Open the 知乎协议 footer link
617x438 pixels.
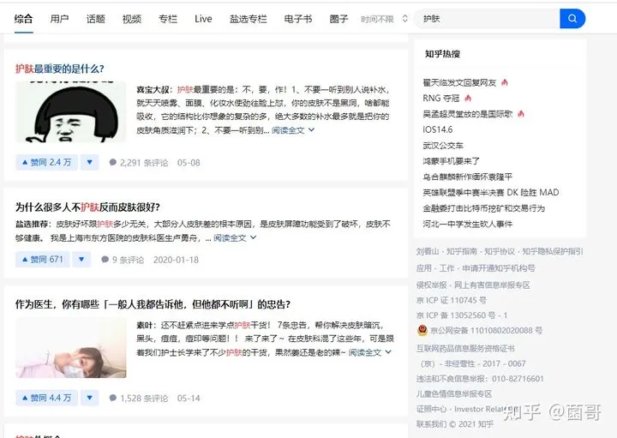coord(500,251)
